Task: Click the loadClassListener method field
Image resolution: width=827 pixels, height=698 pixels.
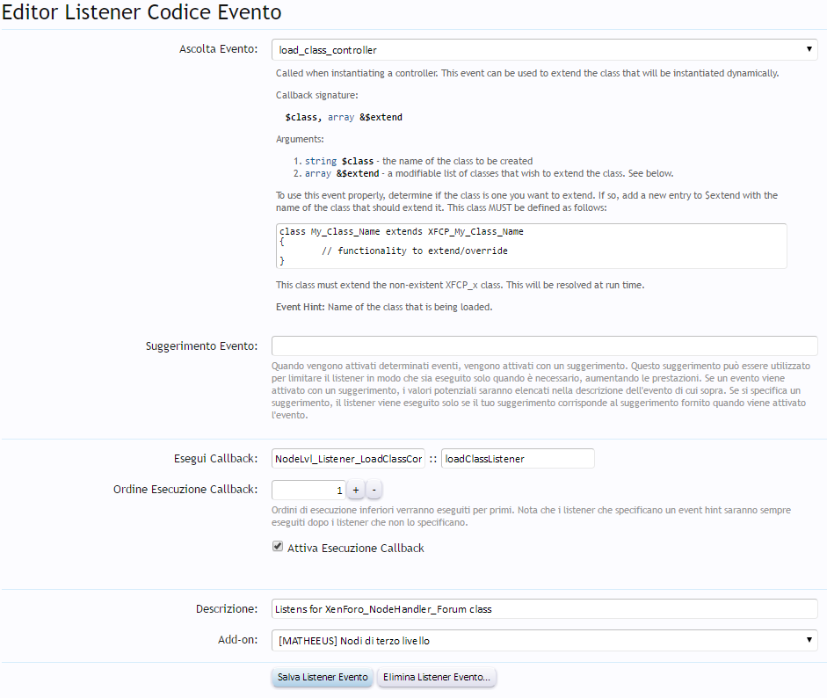Action: click(x=518, y=459)
